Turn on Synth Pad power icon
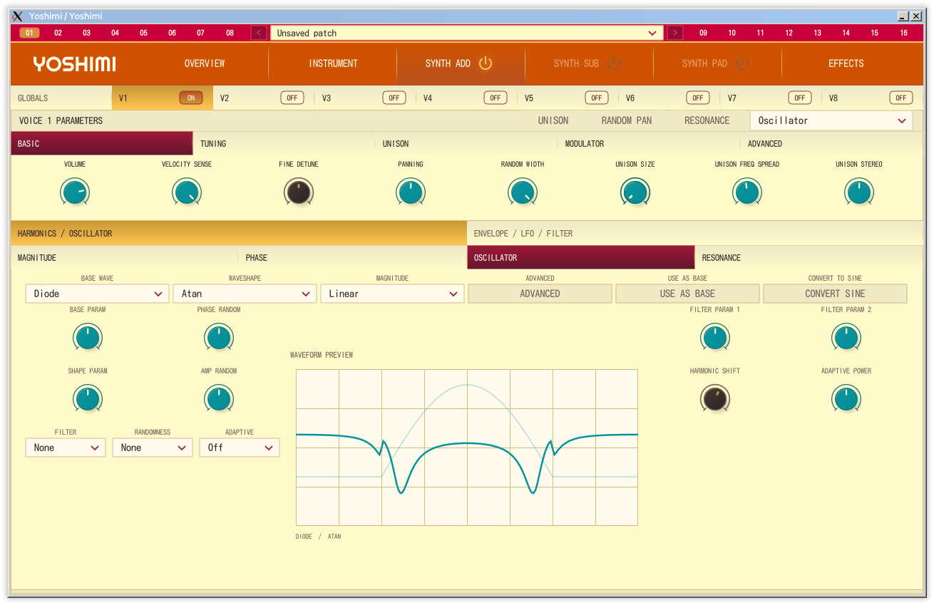The width and height of the screenshot is (934, 605). [x=742, y=63]
